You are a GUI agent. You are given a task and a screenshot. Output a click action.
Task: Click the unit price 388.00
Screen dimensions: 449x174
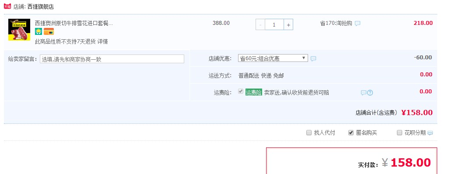pos(221,23)
